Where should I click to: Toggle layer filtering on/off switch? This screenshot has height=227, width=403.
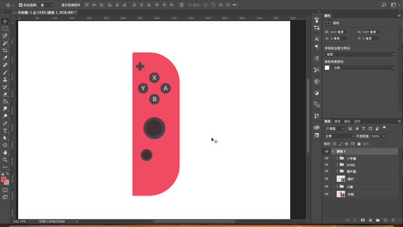pyautogui.click(x=384, y=128)
